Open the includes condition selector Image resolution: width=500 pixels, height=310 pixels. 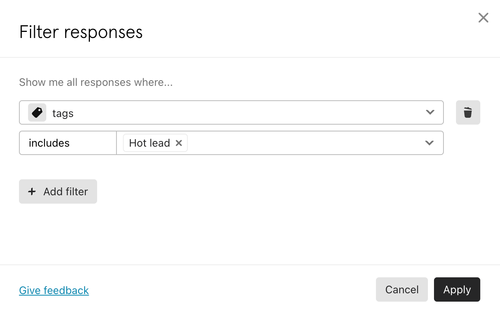(68, 143)
